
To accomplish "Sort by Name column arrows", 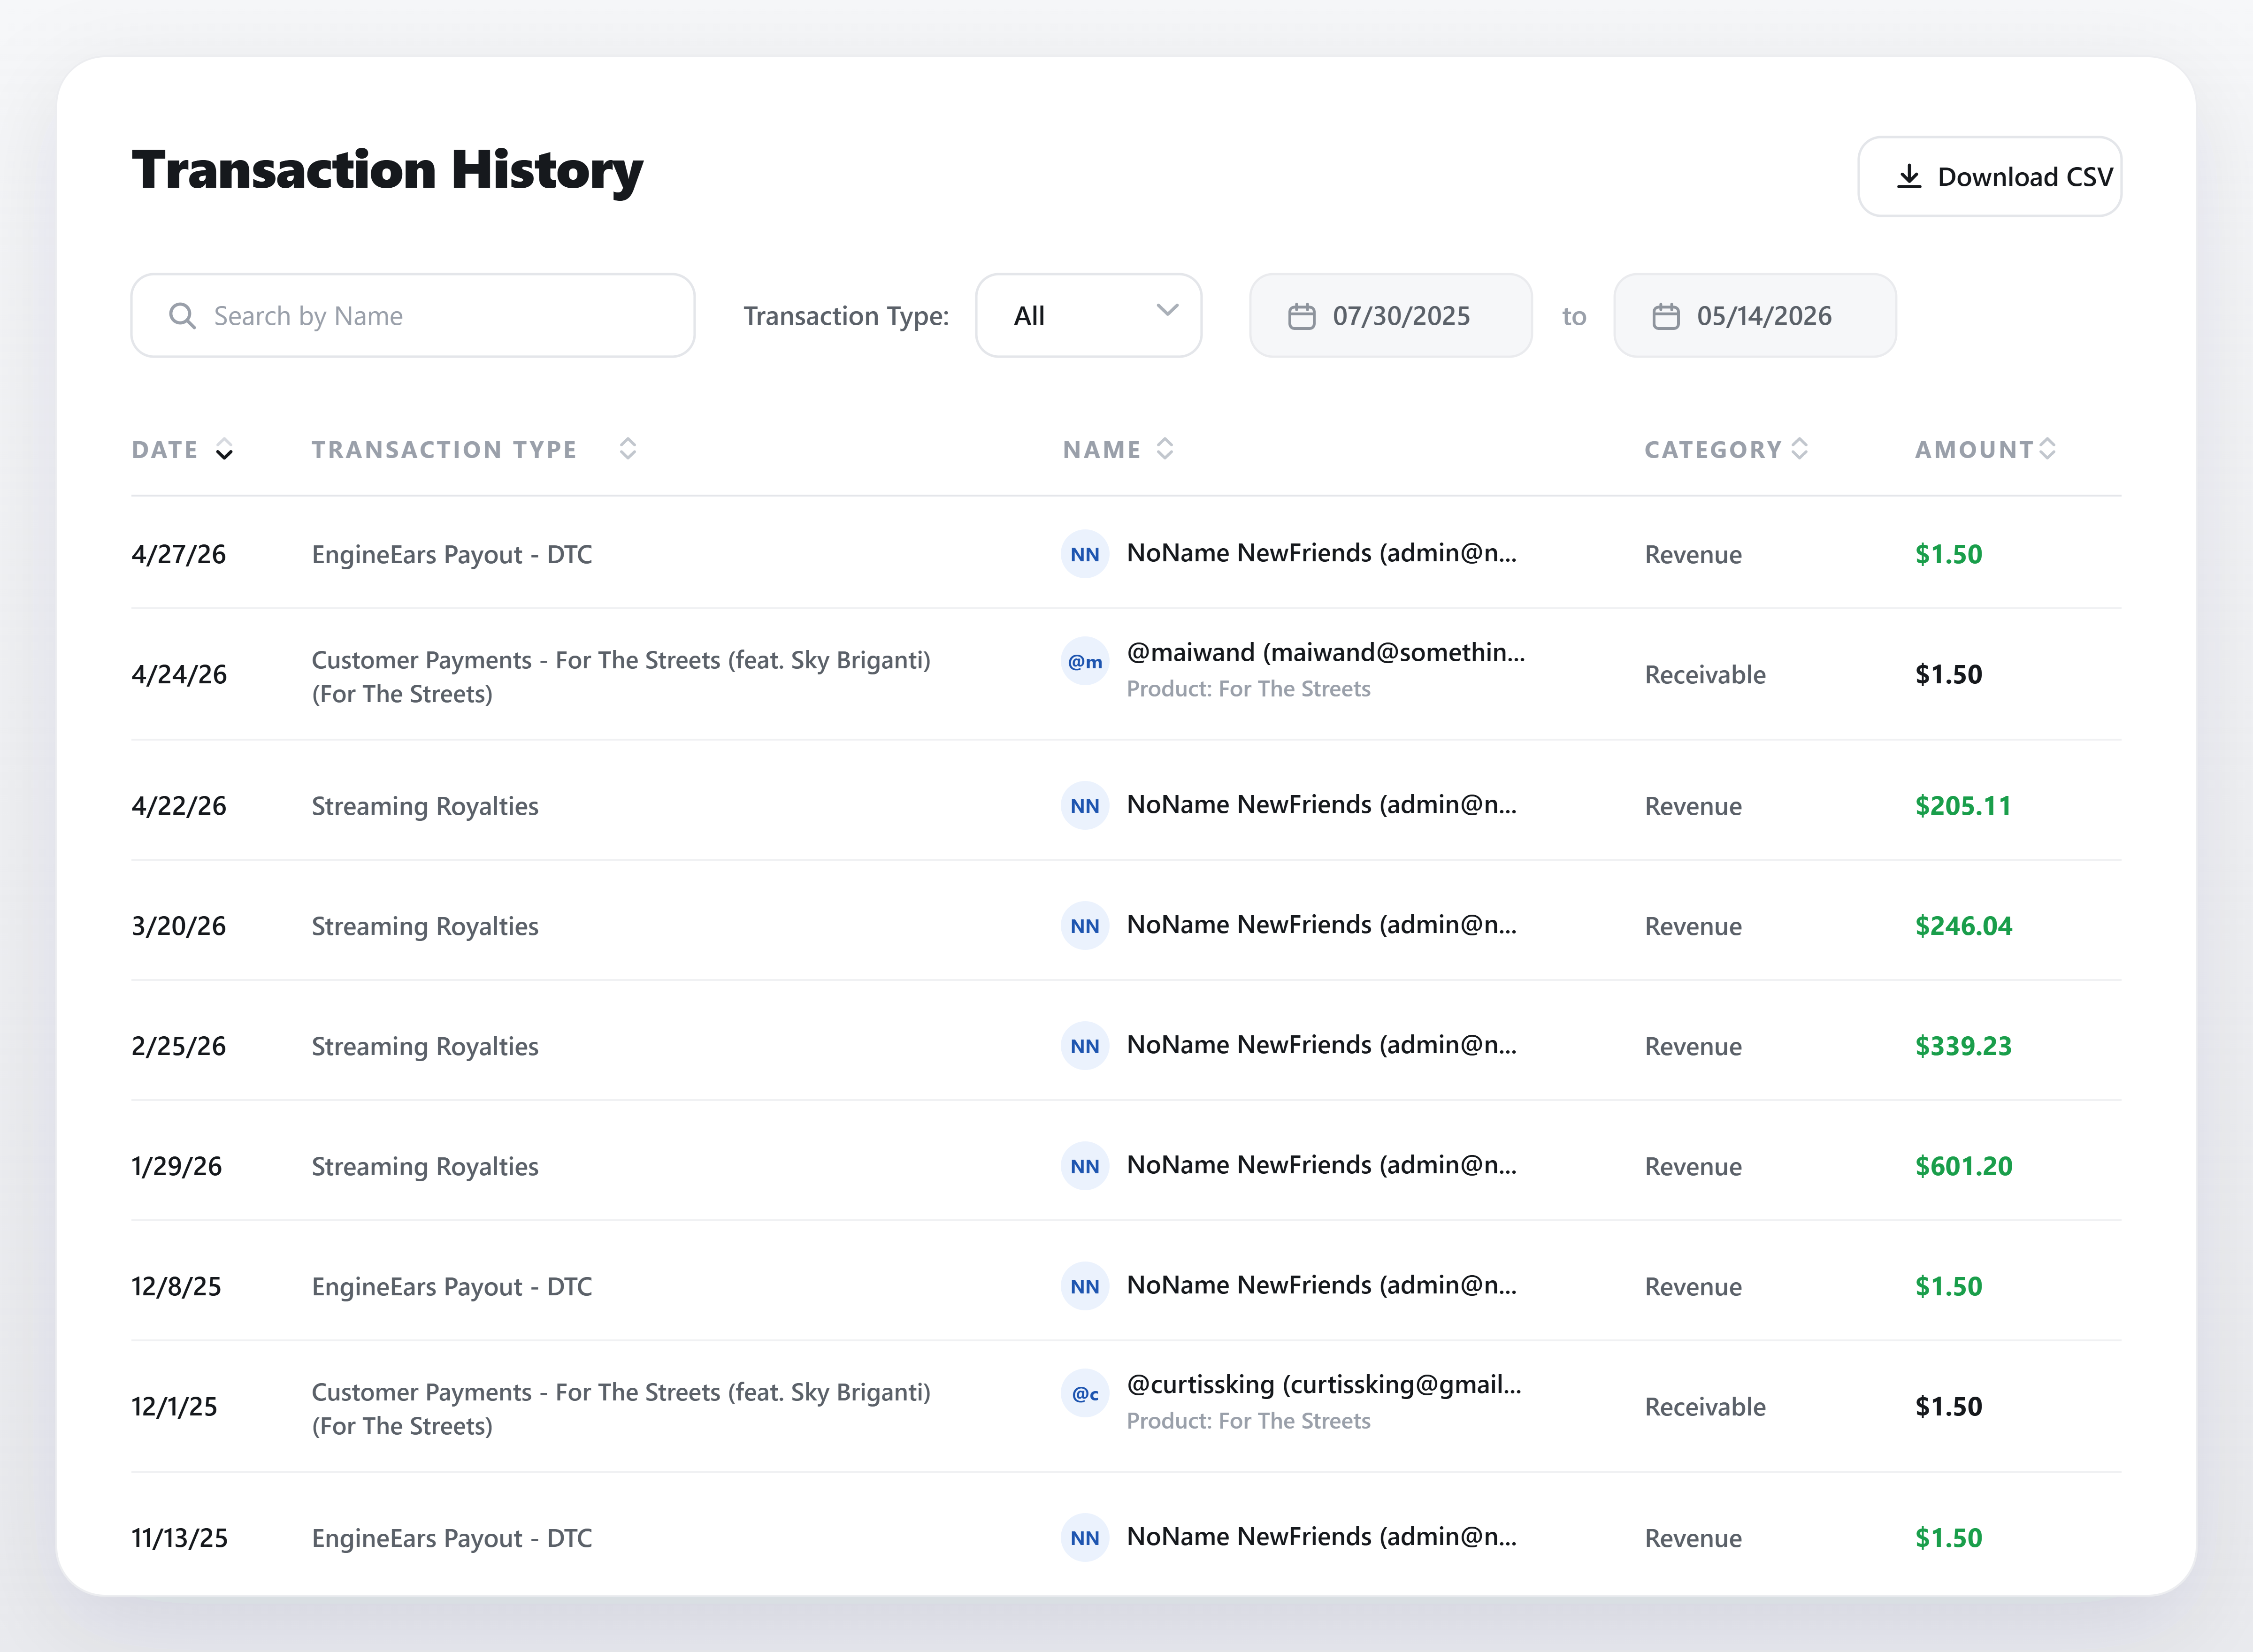I will pyautogui.click(x=1165, y=448).
